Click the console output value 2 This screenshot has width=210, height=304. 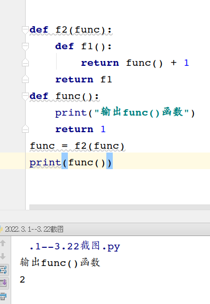(x=22, y=279)
